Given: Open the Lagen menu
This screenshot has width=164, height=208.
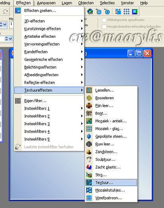Looking at the screenshot, I should pos(67,3).
